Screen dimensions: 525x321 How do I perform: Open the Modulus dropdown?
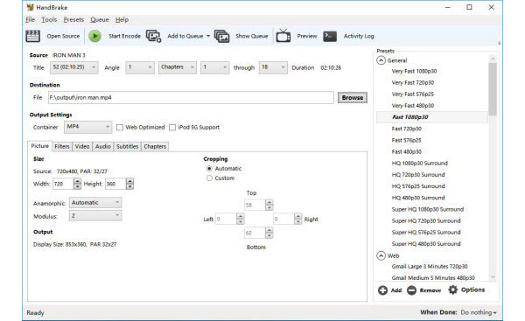point(95,215)
